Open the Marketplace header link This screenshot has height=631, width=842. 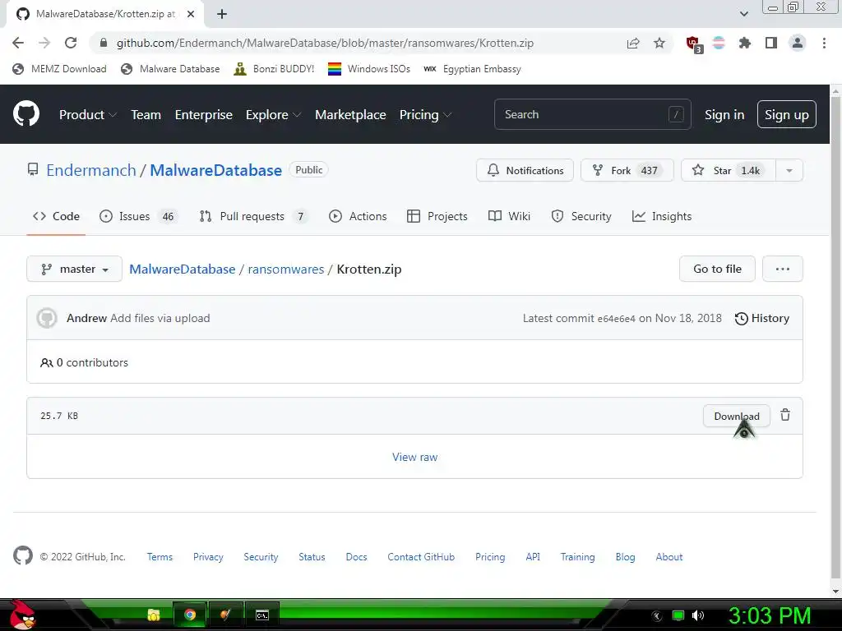tap(350, 115)
